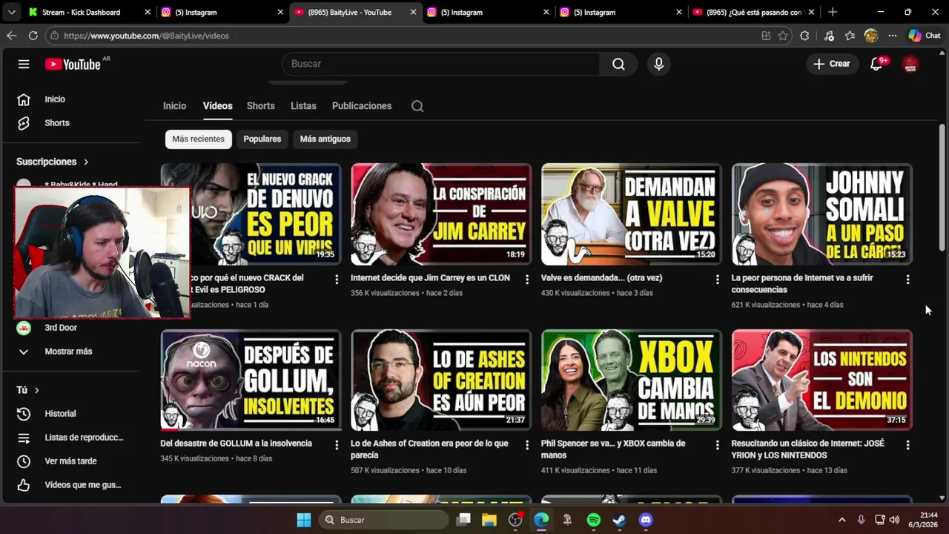Open options for CRACK del Evil video
Image resolution: width=949 pixels, height=534 pixels.
pos(337,280)
